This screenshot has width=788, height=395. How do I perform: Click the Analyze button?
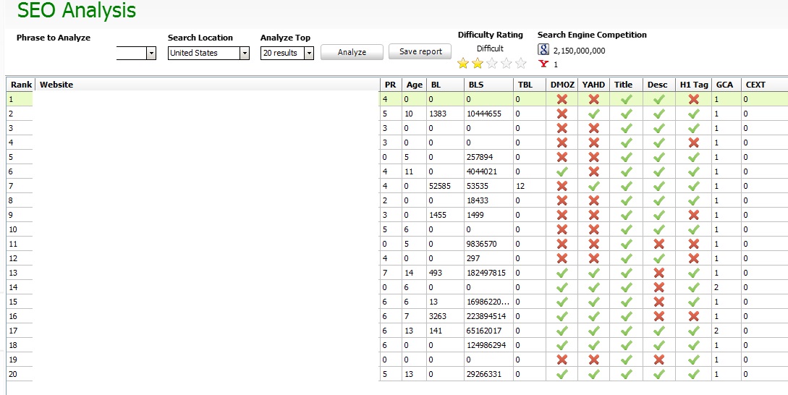pos(352,52)
